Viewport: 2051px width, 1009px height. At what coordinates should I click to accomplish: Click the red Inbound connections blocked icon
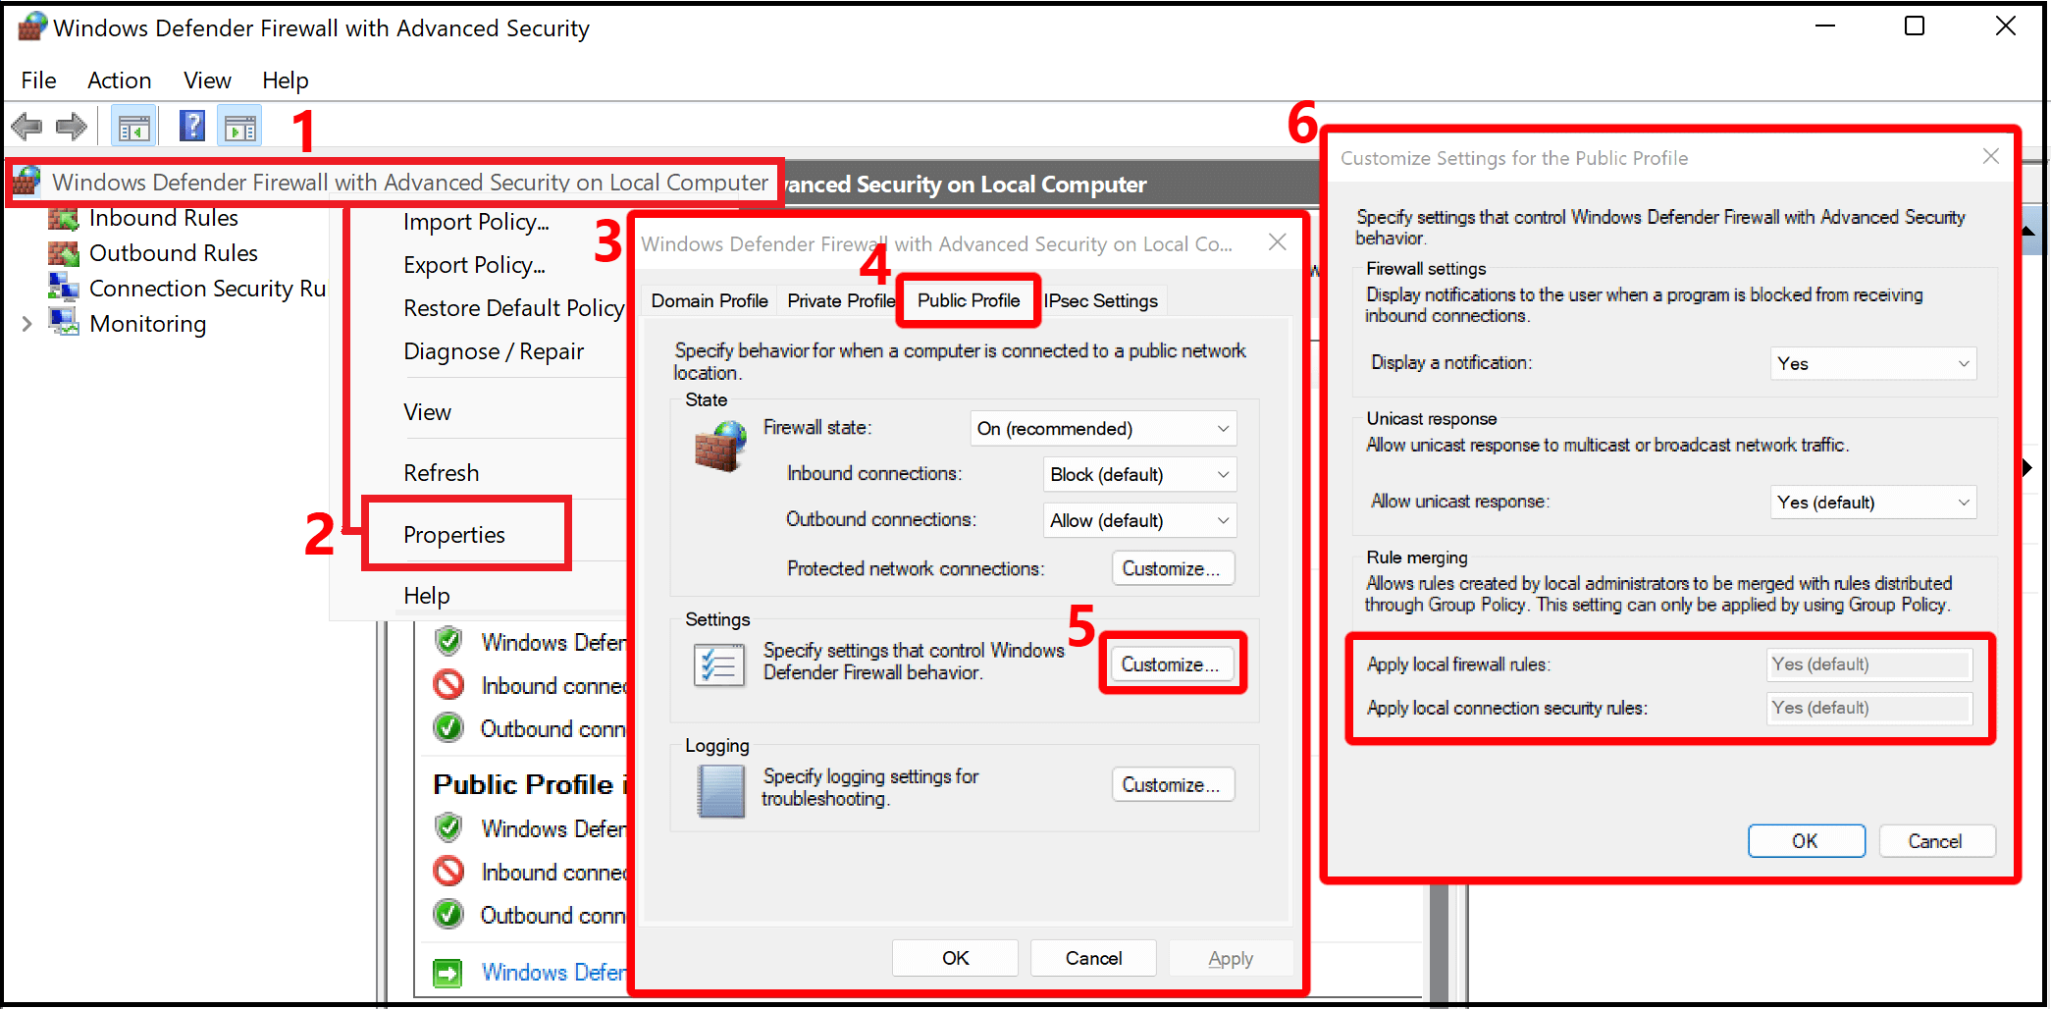[448, 684]
